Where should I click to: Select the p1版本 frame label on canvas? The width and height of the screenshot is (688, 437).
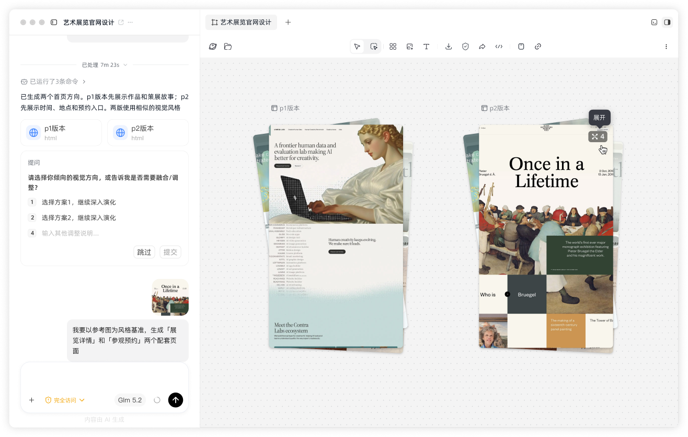coord(285,108)
